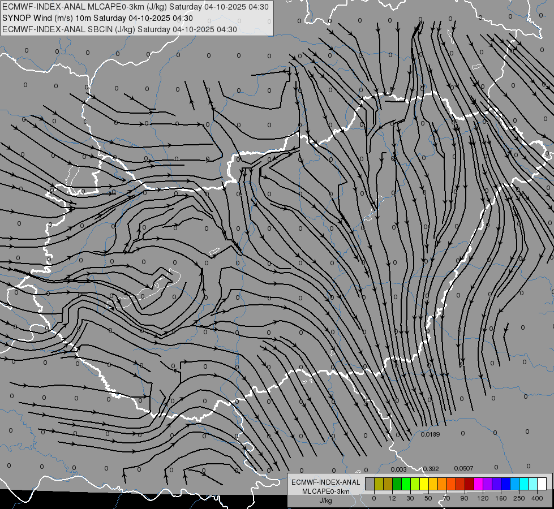This screenshot has width=554, height=509.
Task: Click the SBCIN title line
Action: 119,29
